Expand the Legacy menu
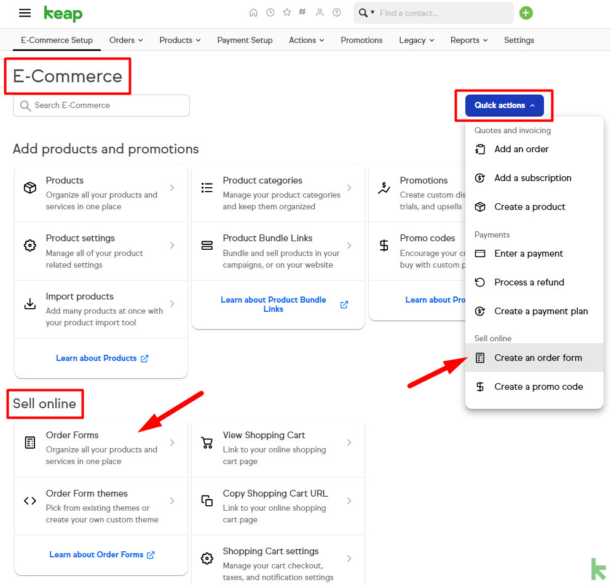The image size is (611, 585). [417, 40]
